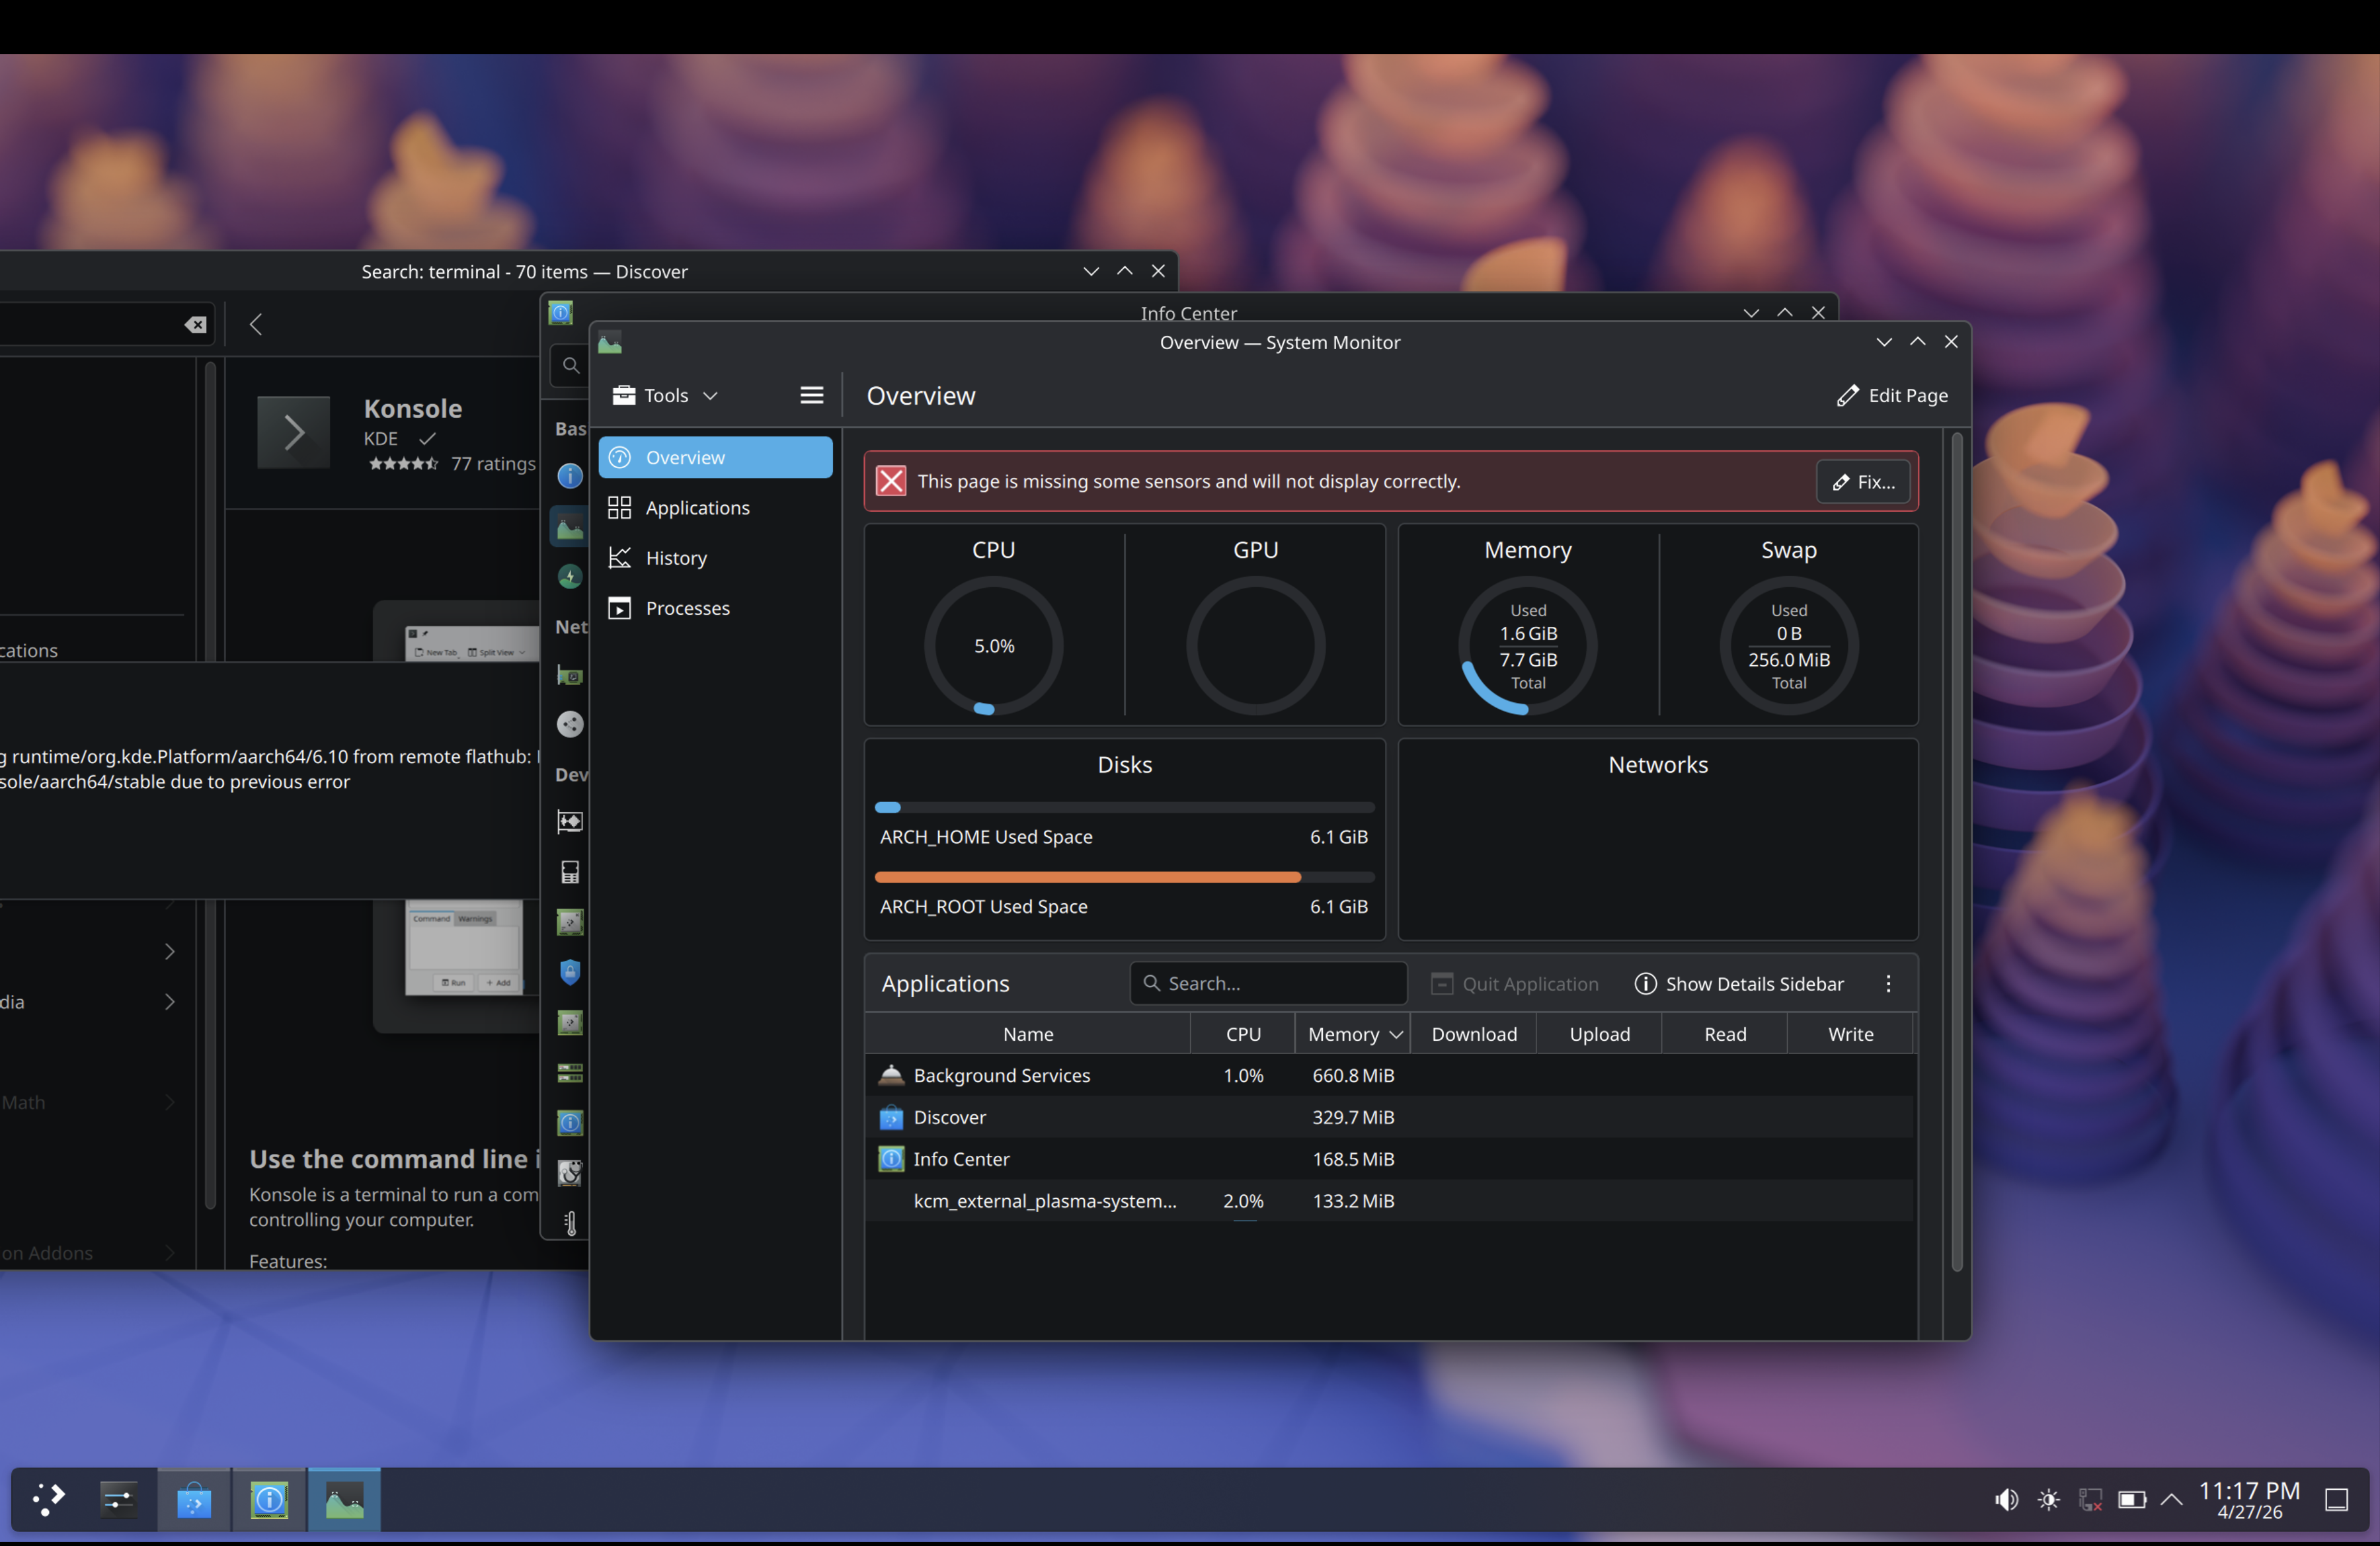Switch to the Applications page
The image size is (2380, 1546).
[x=715, y=507]
